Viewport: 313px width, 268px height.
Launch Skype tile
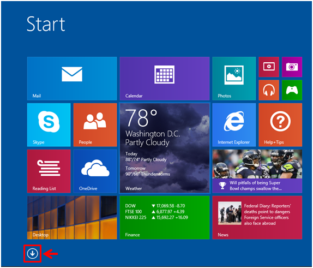49,125
